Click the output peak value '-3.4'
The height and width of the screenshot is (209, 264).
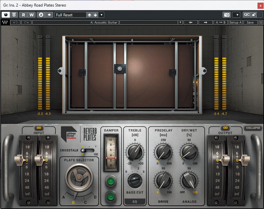click(x=216, y=114)
